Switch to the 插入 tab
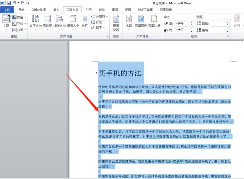244x179 pixels. pyautogui.click(x=56, y=10)
